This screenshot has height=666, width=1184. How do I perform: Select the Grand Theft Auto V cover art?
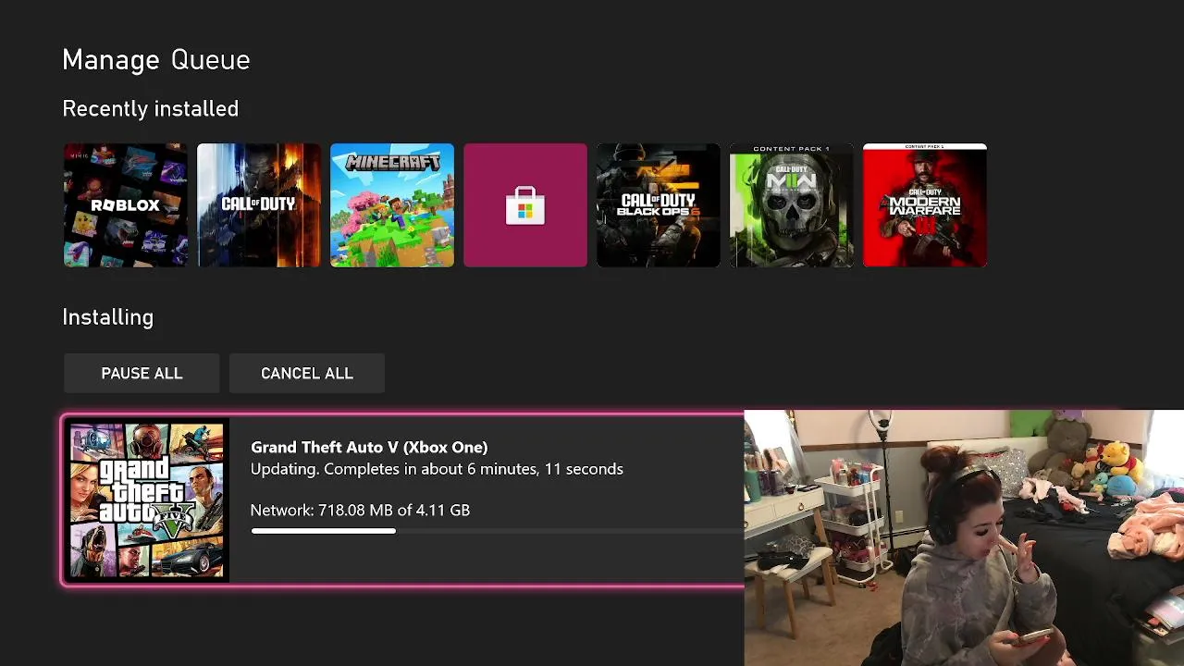[x=146, y=500]
